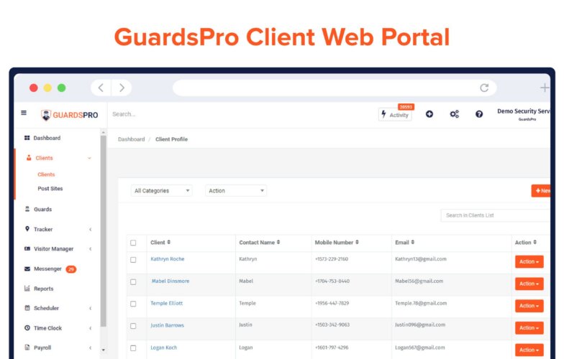Sort by Contact Name column arrows

[278, 243]
